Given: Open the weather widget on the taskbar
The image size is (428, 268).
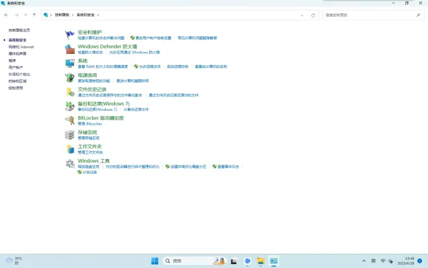Looking at the screenshot, I should [14, 261].
